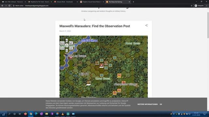Open the Inkognito profile badge
Viewport: 209px width, 117px height.
(x=199, y=6)
